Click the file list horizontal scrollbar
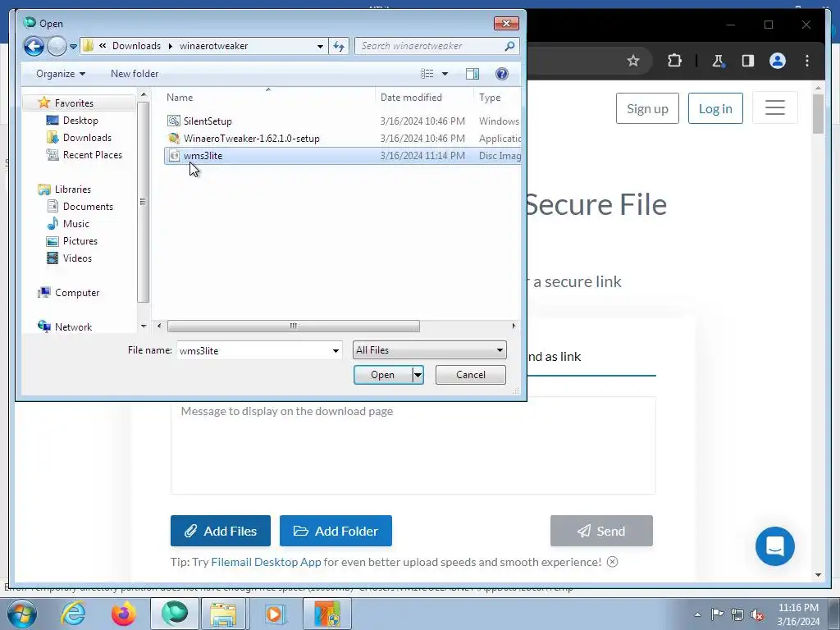 pyautogui.click(x=293, y=326)
